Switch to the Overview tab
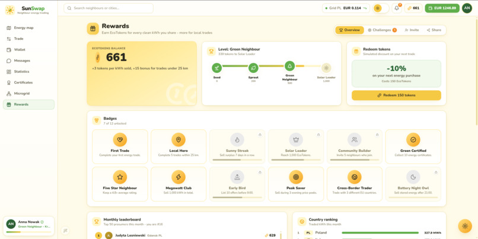Image resolution: width=478 pixels, height=239 pixels. tap(349, 30)
